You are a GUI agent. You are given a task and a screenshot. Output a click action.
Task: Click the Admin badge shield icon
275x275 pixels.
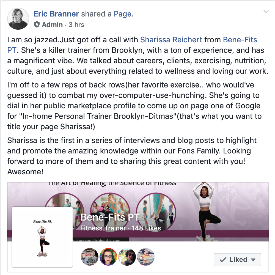(37, 24)
